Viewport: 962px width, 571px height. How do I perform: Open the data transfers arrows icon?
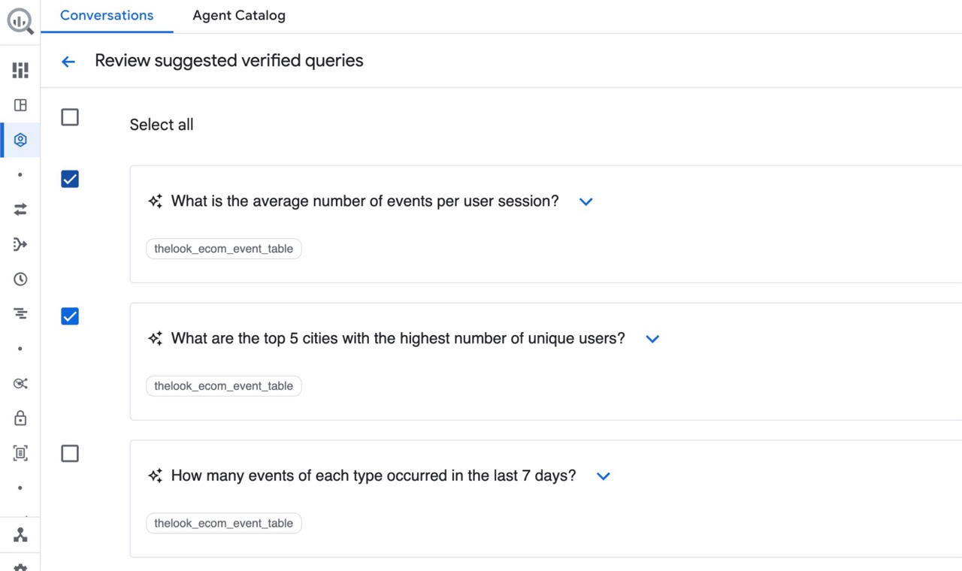click(x=20, y=210)
